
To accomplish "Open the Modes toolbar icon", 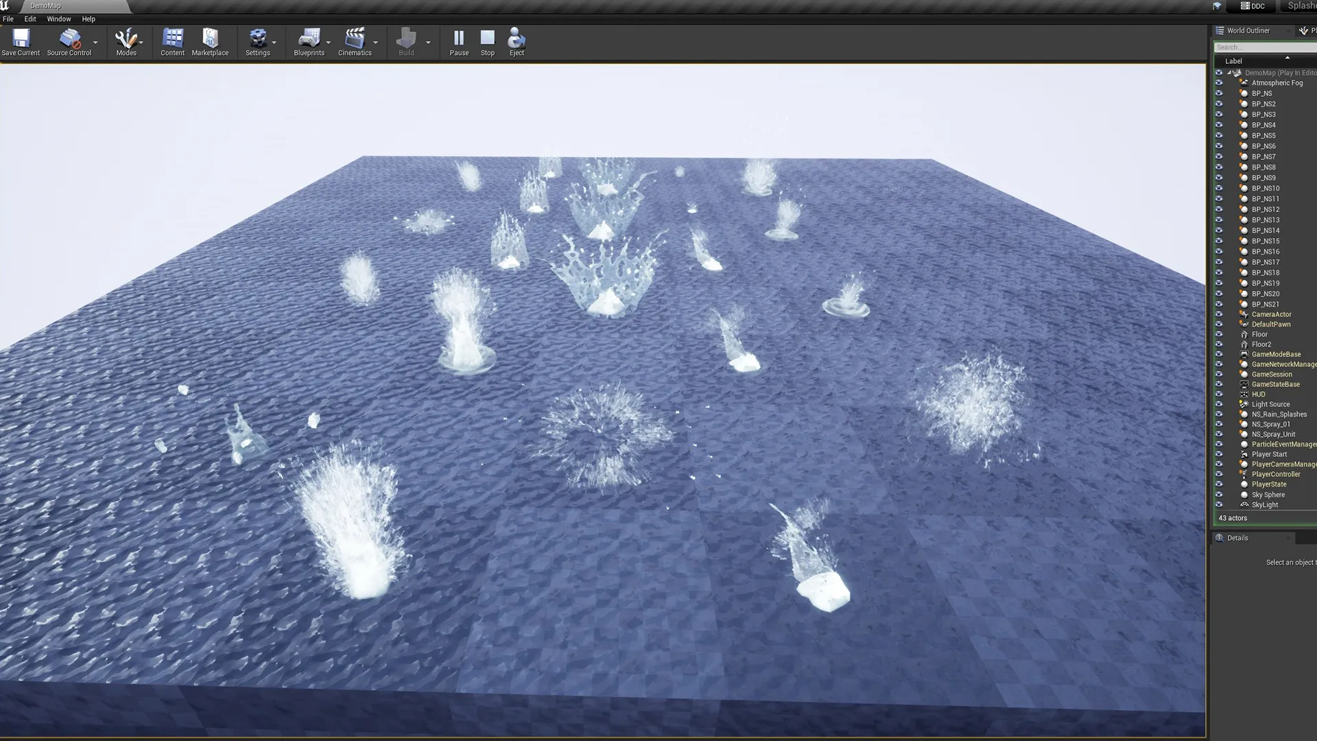I will (x=126, y=38).
